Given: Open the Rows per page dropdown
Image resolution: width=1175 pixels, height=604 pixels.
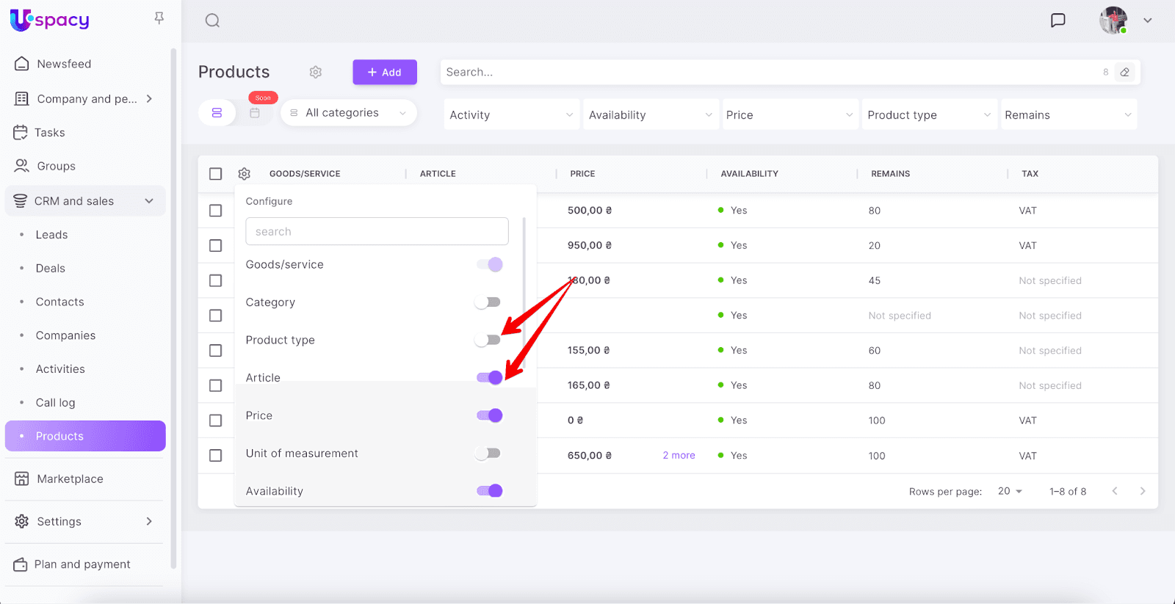Looking at the screenshot, I should (x=1010, y=491).
